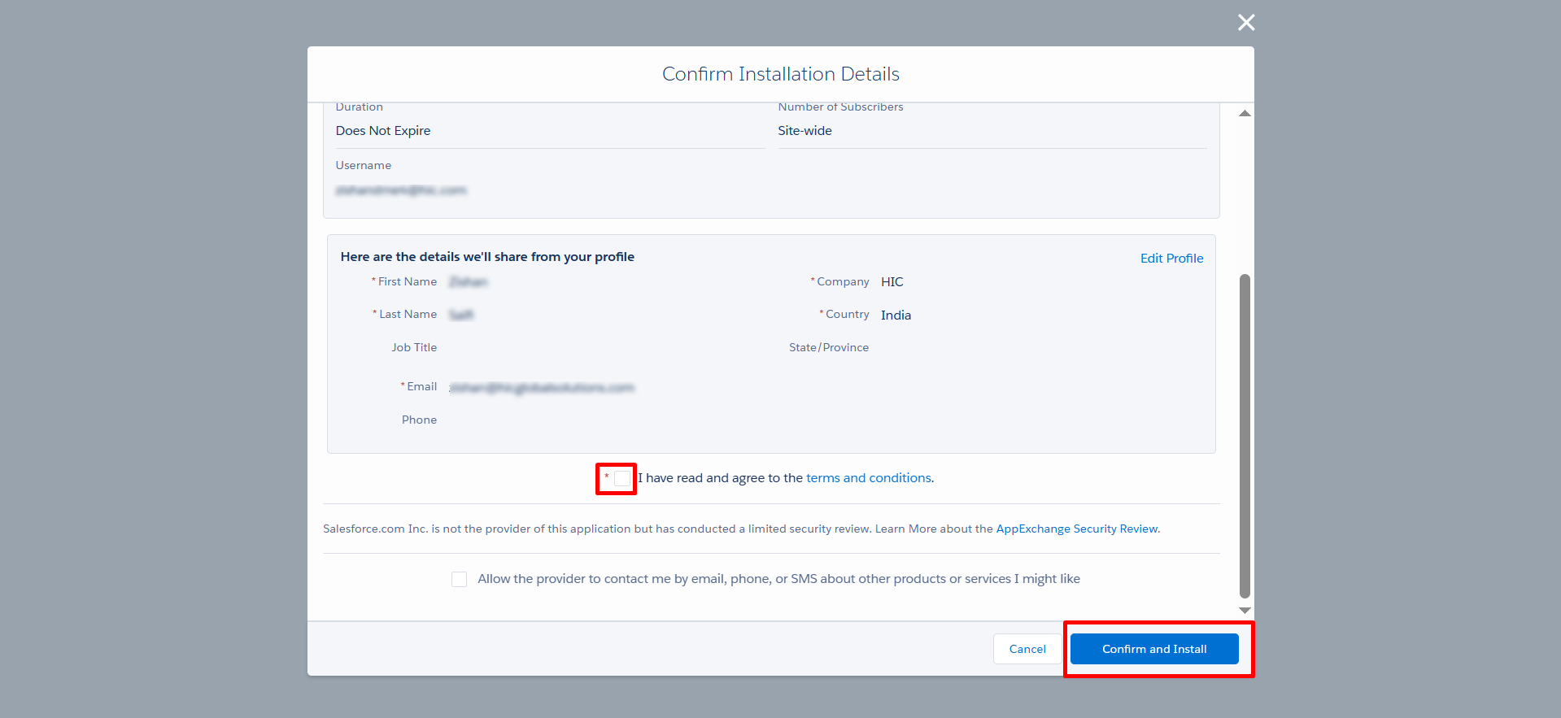Open the AppExchange Security Review link

1077,529
